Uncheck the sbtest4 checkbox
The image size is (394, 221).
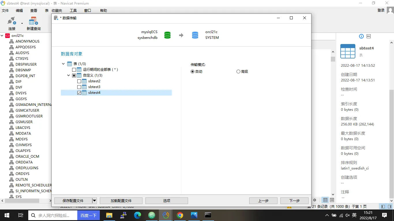pos(79,93)
